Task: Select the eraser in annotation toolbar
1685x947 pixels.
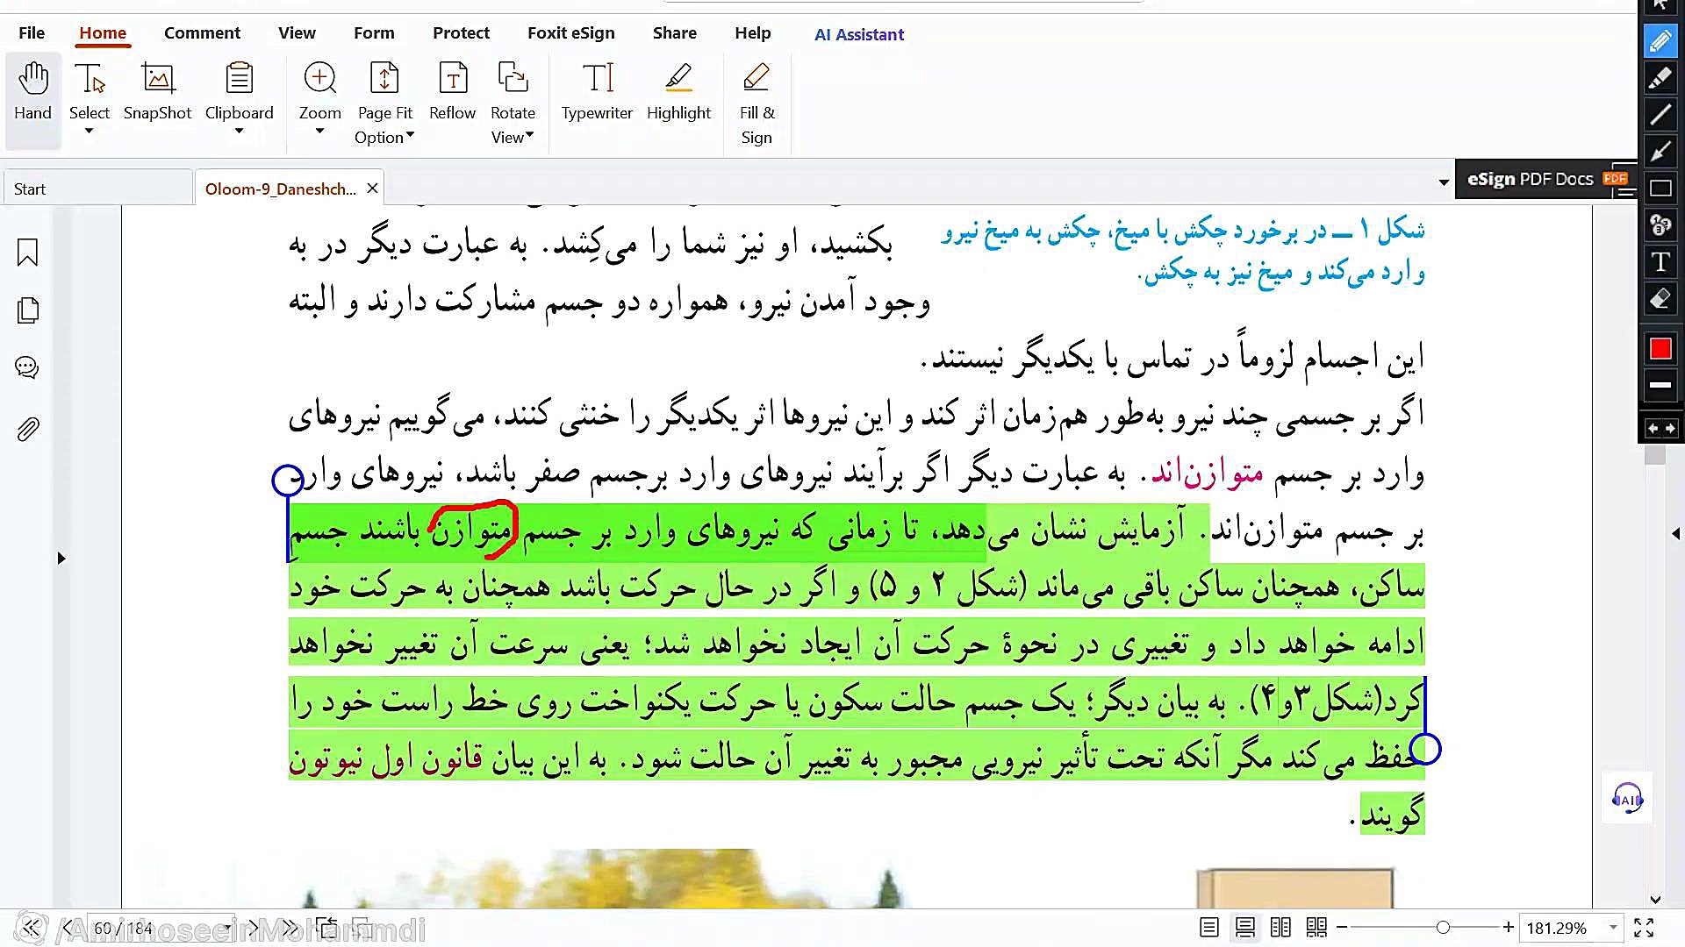Action: pos(1660,299)
